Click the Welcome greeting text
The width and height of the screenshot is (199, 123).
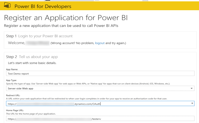coord(17,43)
